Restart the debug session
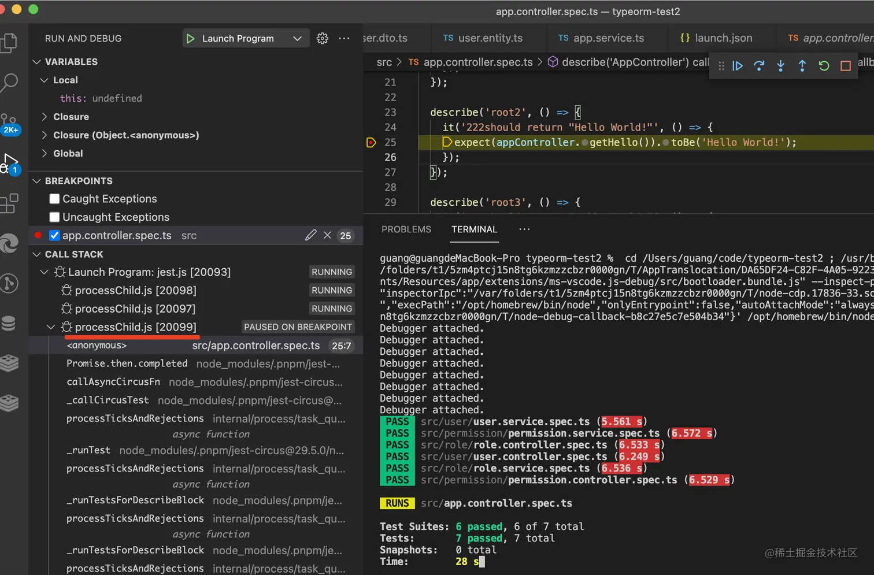874x575 pixels. (x=824, y=66)
